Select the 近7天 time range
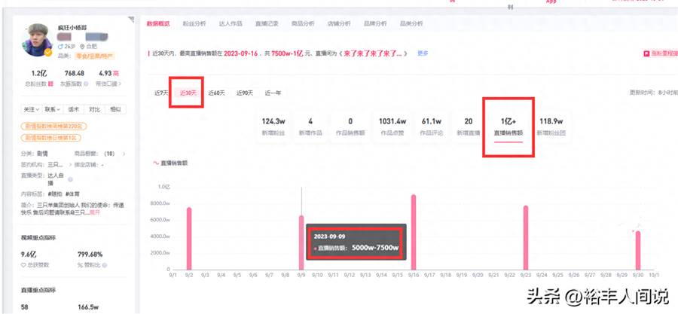Viewport: 678px width, 314px height. coord(161,93)
